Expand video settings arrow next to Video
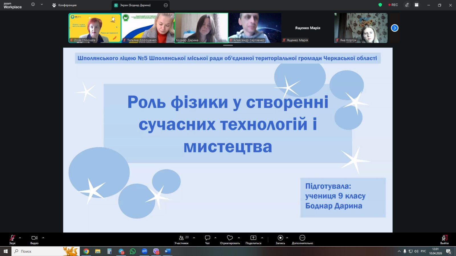The image size is (456, 256). click(43, 238)
